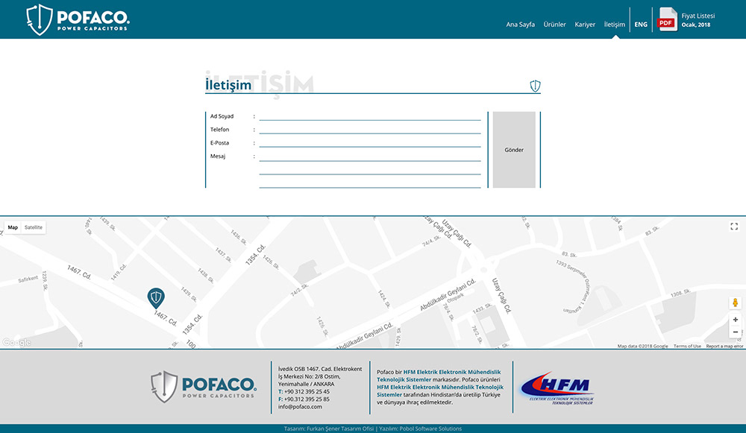
Task: Select the Map view tab
Action: (13, 227)
